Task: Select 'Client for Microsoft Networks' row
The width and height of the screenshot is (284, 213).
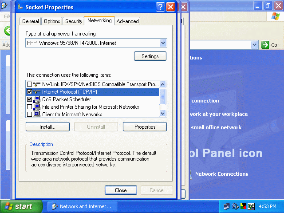Action: (x=93, y=114)
